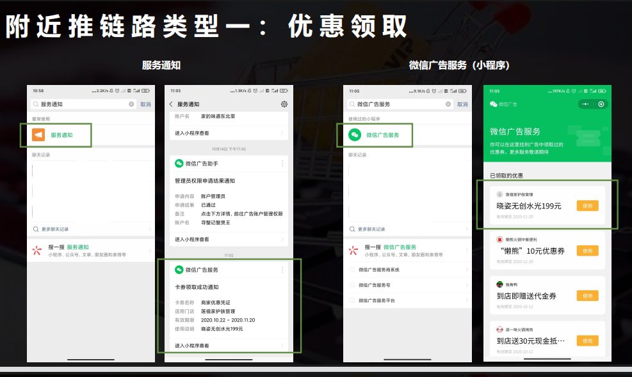Tap the 寻蟹记蟹煲王 account name value
This screenshot has height=377, width=632.
click(x=216, y=222)
